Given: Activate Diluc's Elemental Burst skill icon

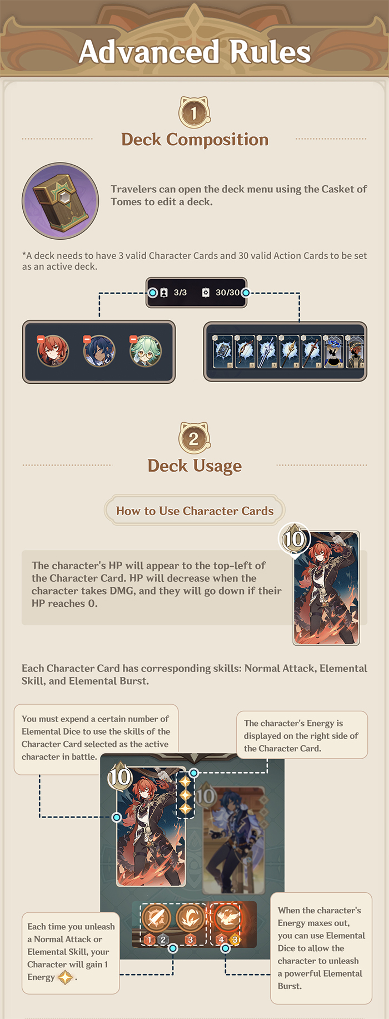Looking at the screenshot, I should (227, 917).
